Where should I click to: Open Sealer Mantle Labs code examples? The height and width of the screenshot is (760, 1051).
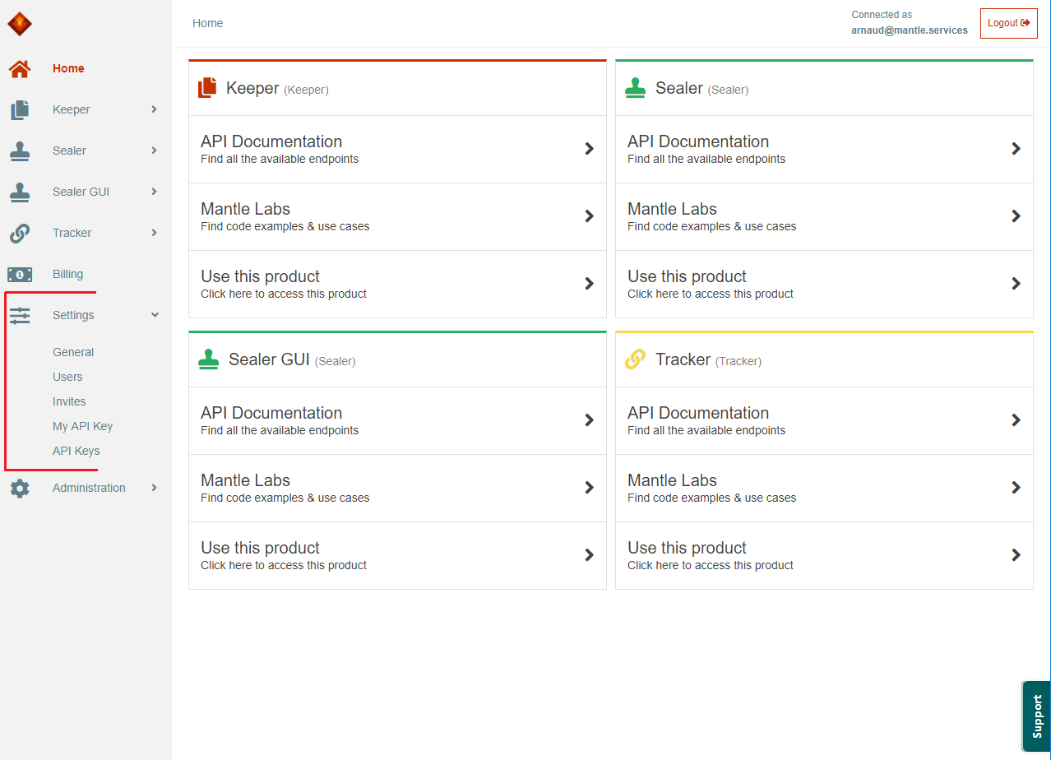pyautogui.click(x=824, y=216)
